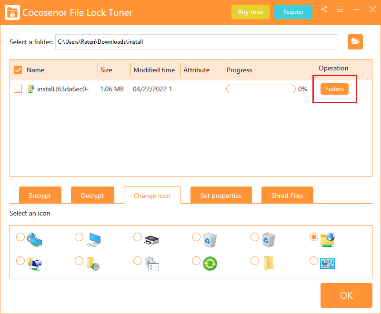Click the Restore button for the install file

(x=334, y=89)
